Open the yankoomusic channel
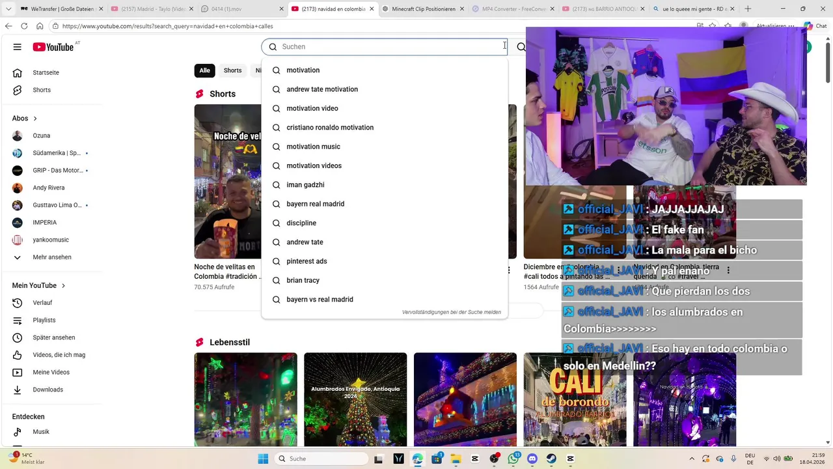This screenshot has height=469, width=833. [x=51, y=240]
